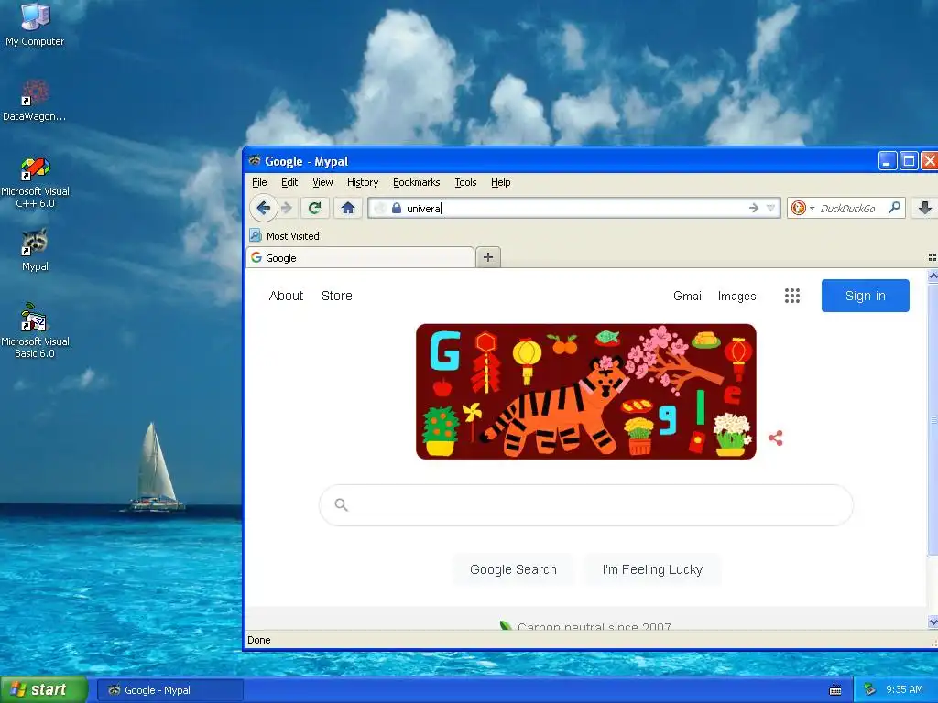
Task: Click the keyboard icon in the taskbar
Action: coord(835,690)
